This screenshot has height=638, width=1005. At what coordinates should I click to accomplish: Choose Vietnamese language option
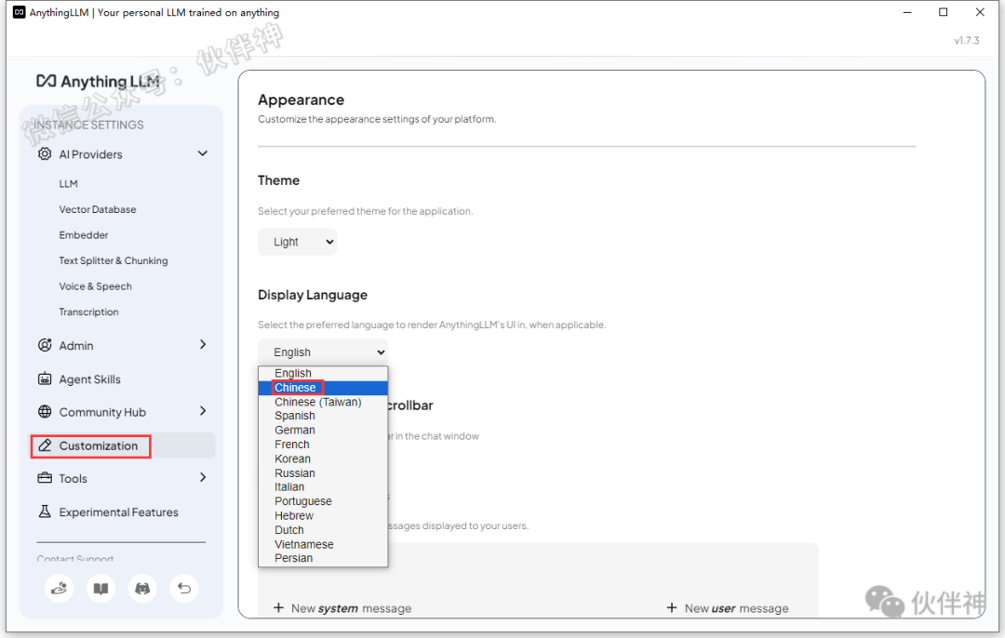pyautogui.click(x=323, y=544)
